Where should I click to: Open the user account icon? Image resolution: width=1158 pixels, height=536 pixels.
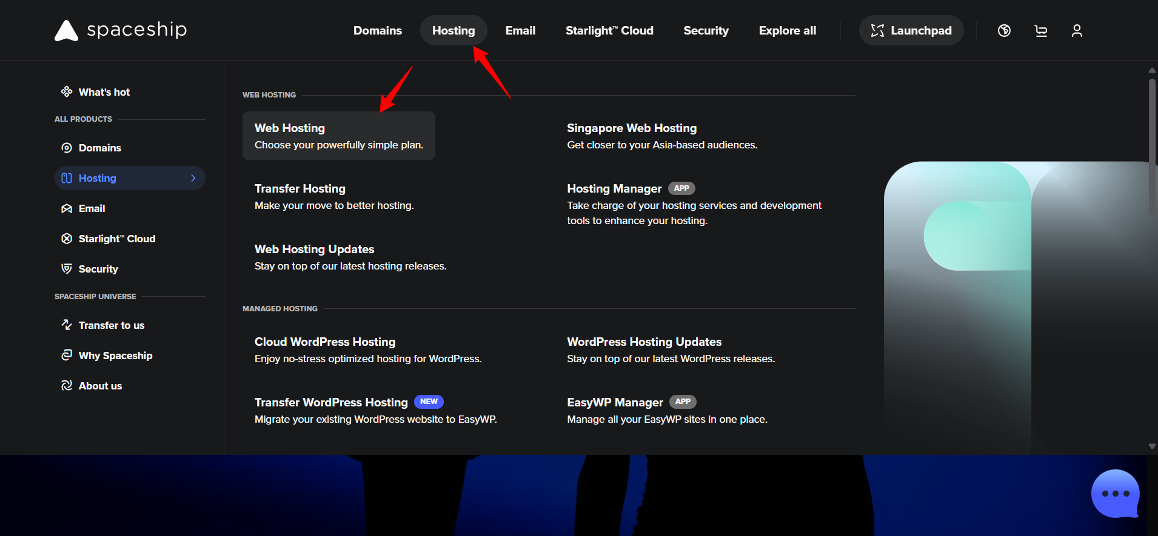[1077, 30]
